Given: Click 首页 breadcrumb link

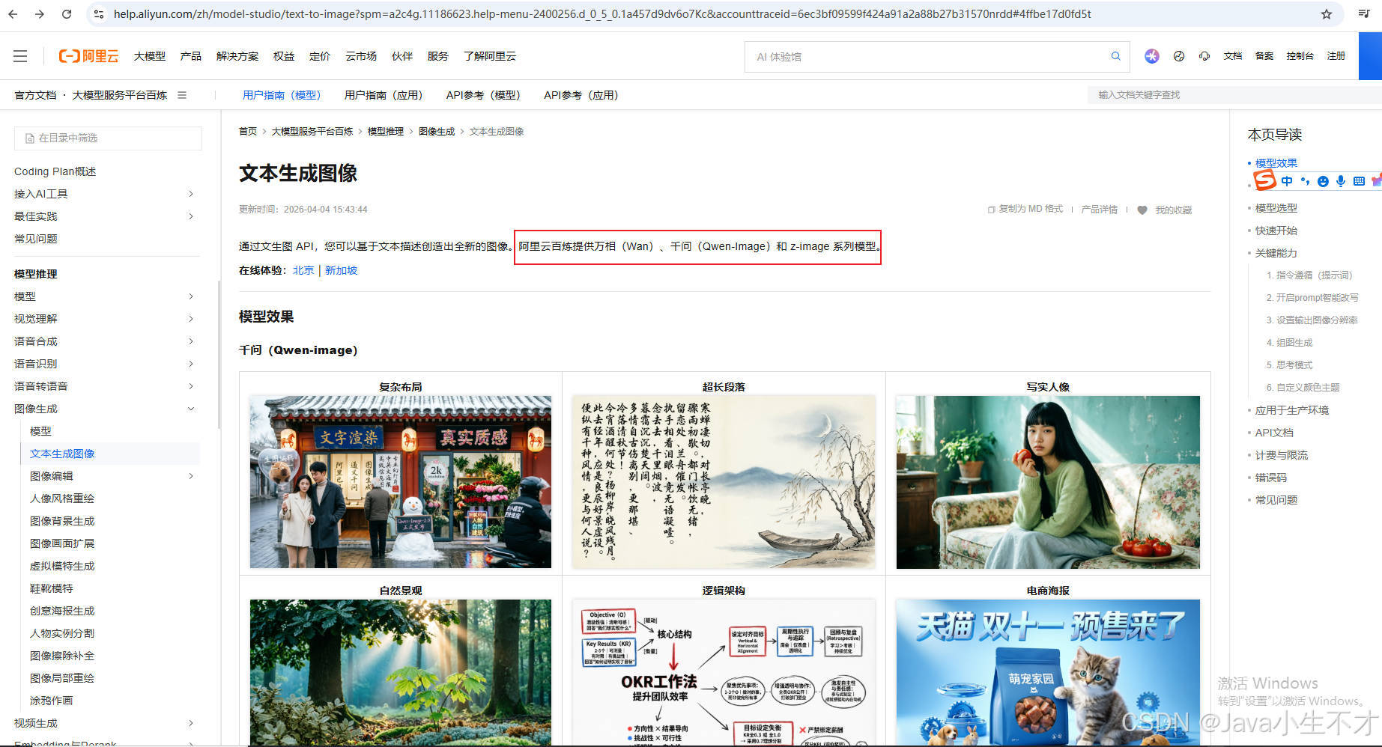Looking at the screenshot, I should [248, 131].
